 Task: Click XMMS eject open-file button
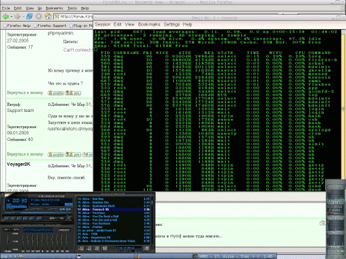pyautogui.click(x=39, y=219)
